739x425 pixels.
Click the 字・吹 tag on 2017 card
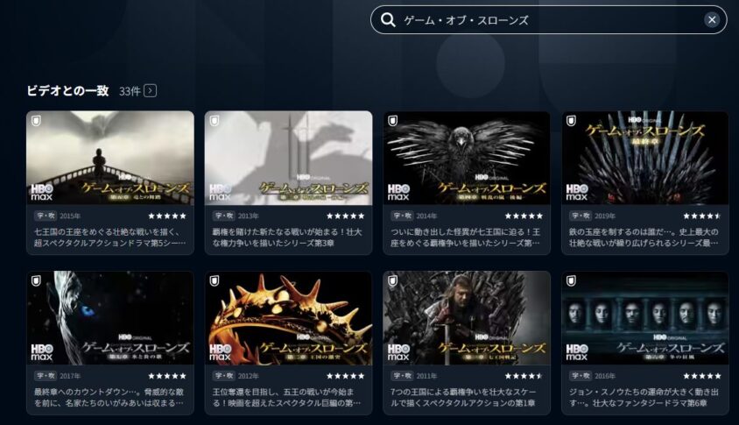click(x=46, y=376)
